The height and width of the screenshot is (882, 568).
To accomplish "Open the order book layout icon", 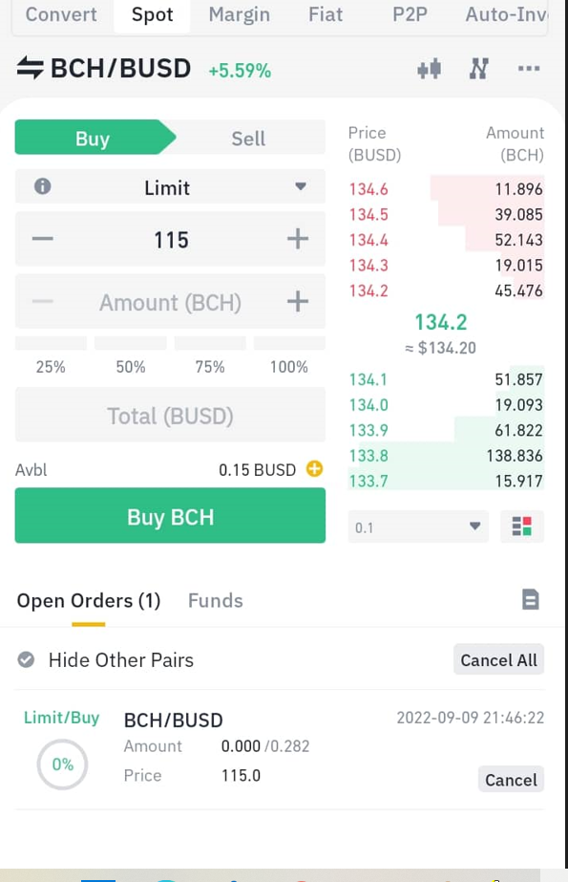I will click(x=522, y=527).
